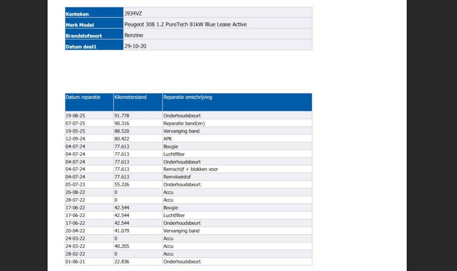
Task: Click the Kenteken label cell
Action: pyautogui.click(x=77, y=14)
